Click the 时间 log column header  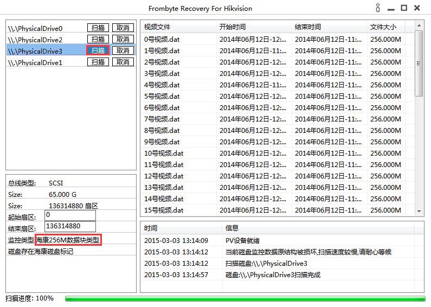[182, 228]
